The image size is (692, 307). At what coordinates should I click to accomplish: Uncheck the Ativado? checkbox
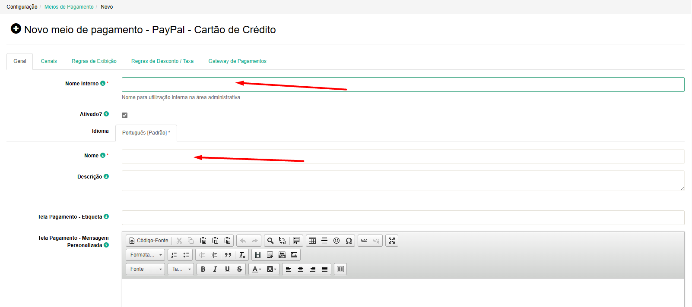124,115
